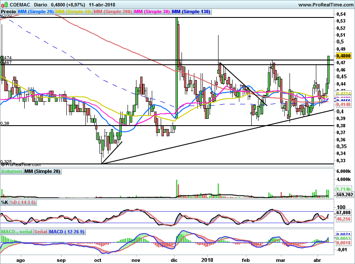
Task: Click the Señal label in MACD panel
Action: pos(41,232)
